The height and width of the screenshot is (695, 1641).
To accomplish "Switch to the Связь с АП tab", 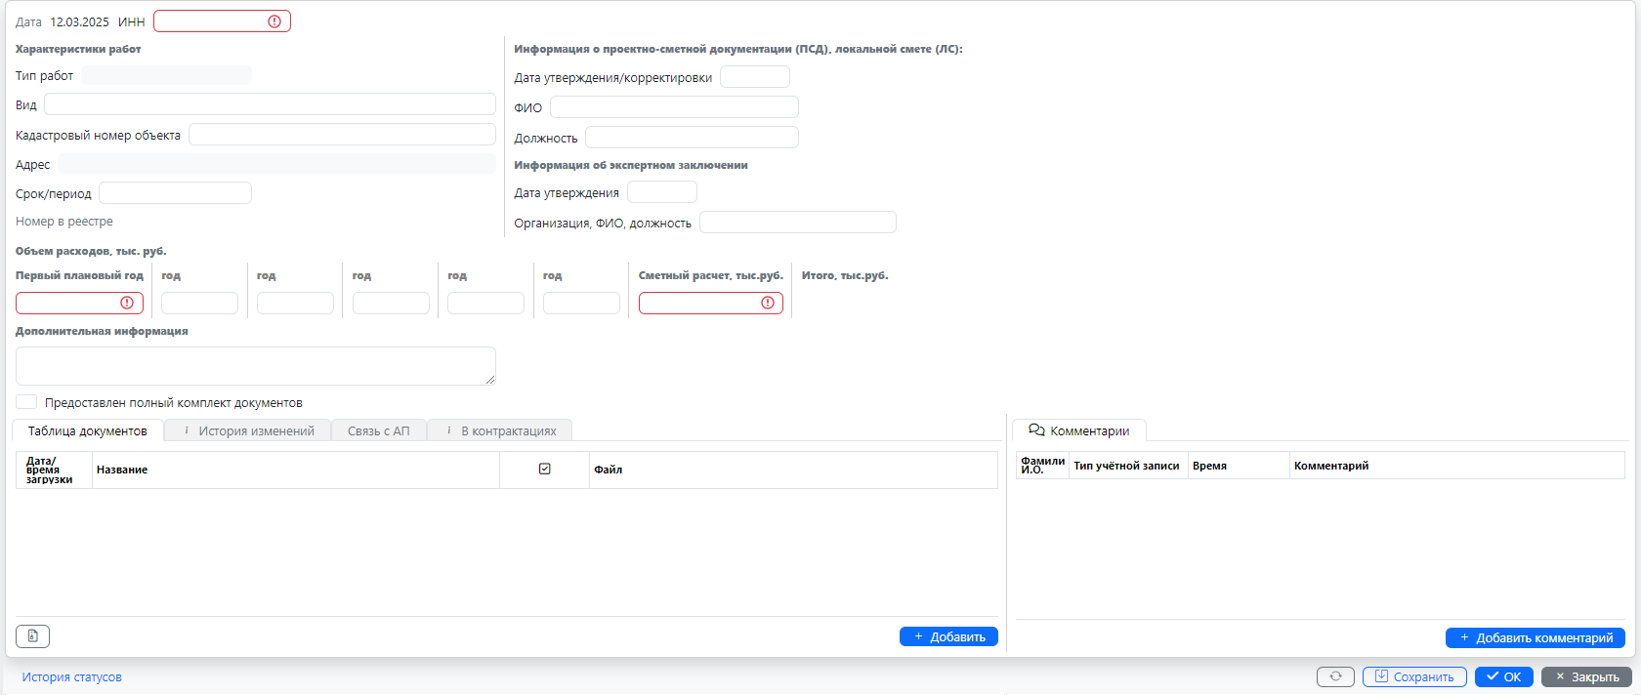I will click(x=379, y=430).
